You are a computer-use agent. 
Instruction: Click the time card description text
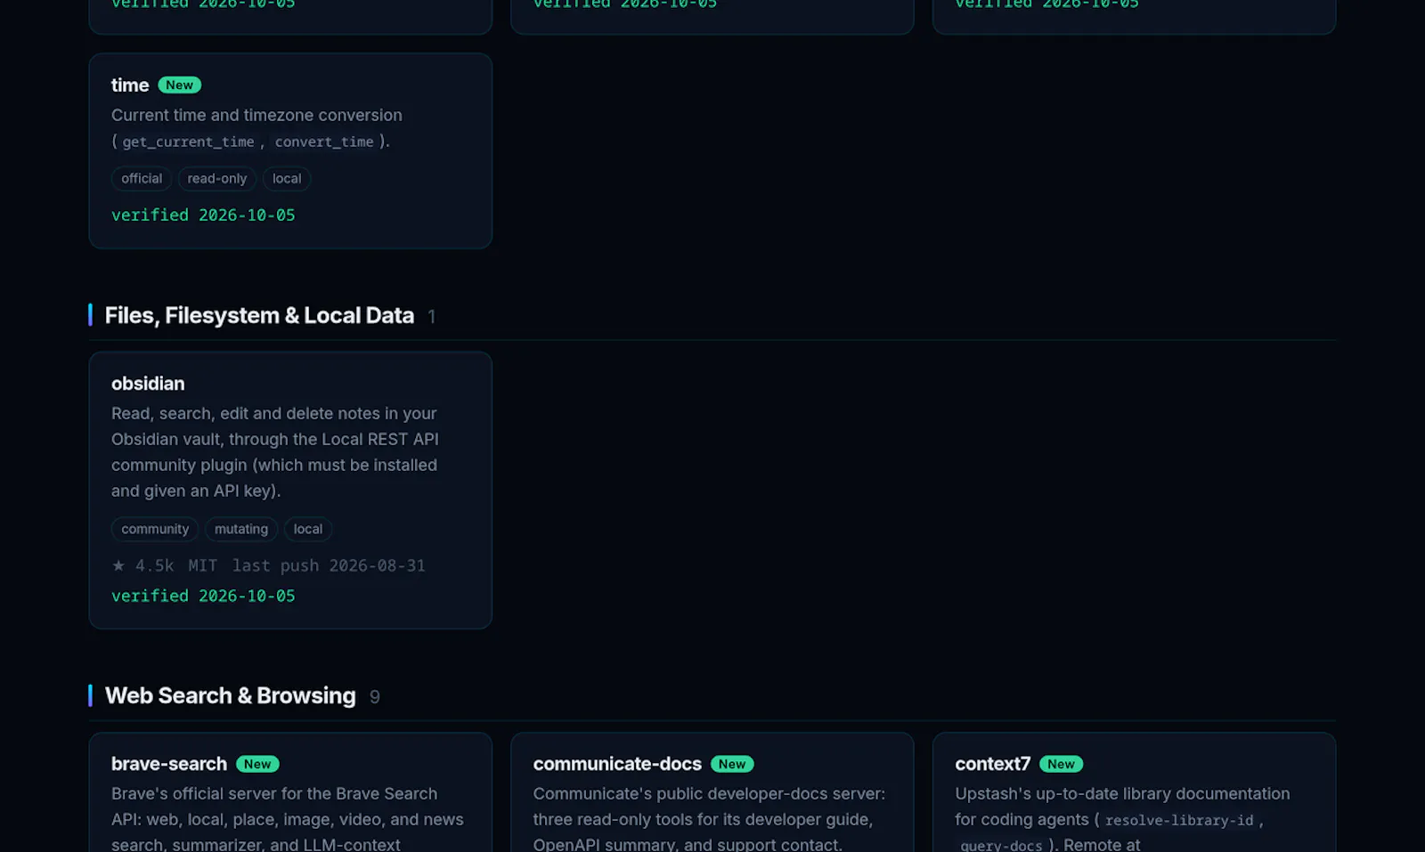pyautogui.click(x=257, y=128)
